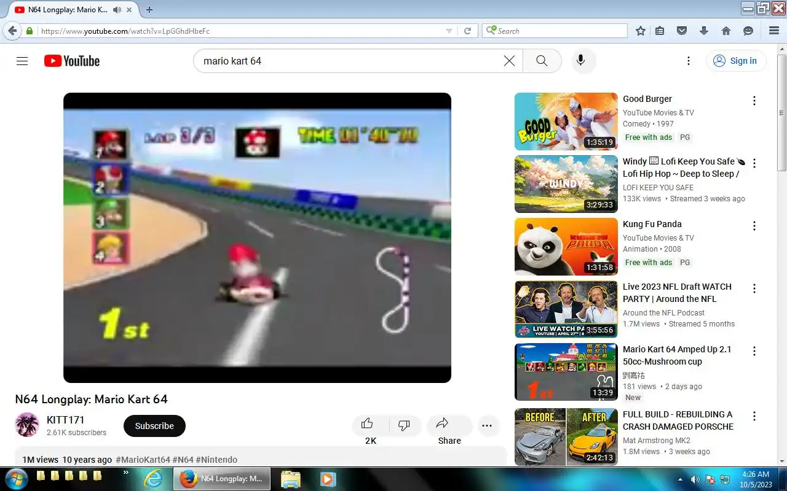Viewport: 787px width, 491px height.
Task: Expand the URL bar history dropdown
Action: (449, 31)
